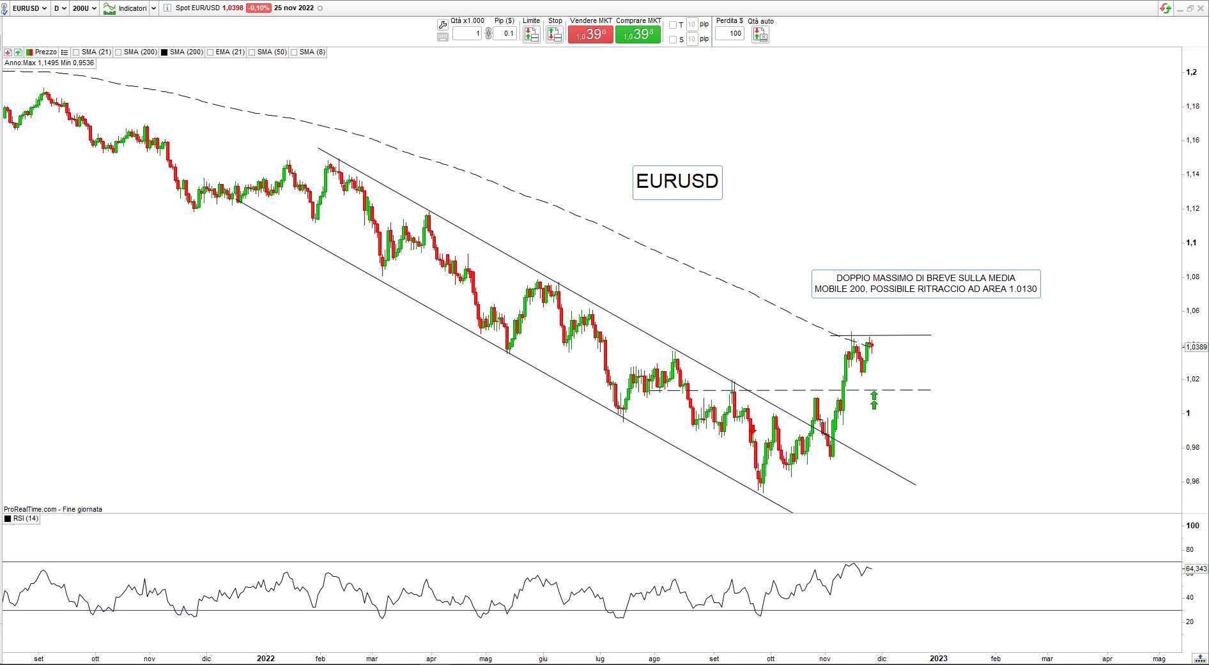Click the Qtà auto icon
The width and height of the screenshot is (1209, 665).
pos(760,34)
